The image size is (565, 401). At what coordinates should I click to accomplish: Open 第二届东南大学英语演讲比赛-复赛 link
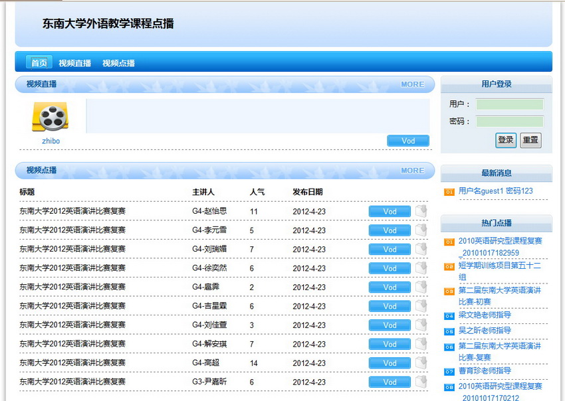[499, 352]
